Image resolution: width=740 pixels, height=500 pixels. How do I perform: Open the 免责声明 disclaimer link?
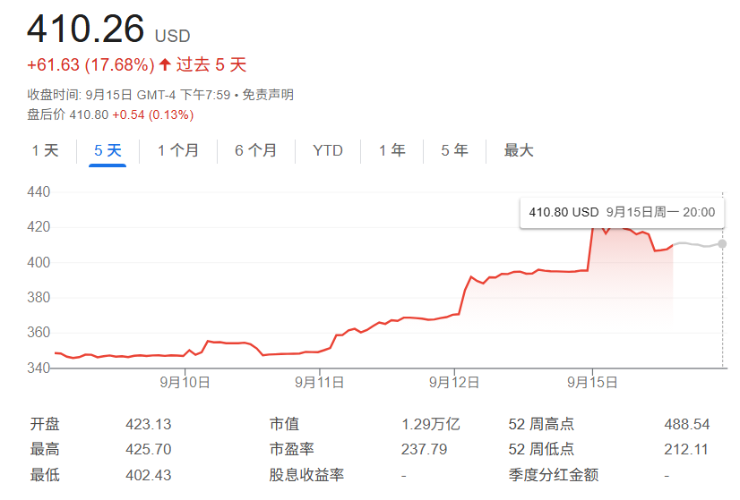tap(268, 95)
